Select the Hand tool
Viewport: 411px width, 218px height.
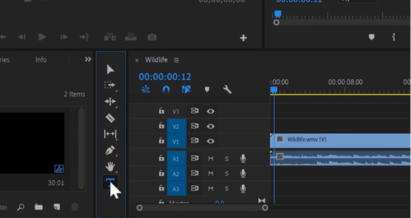click(x=110, y=166)
